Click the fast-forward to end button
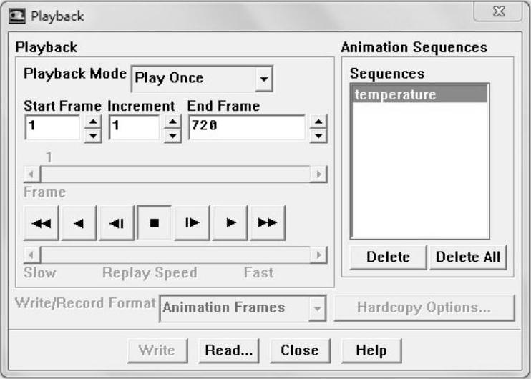Viewport: 531px width, 379px height. click(x=267, y=222)
